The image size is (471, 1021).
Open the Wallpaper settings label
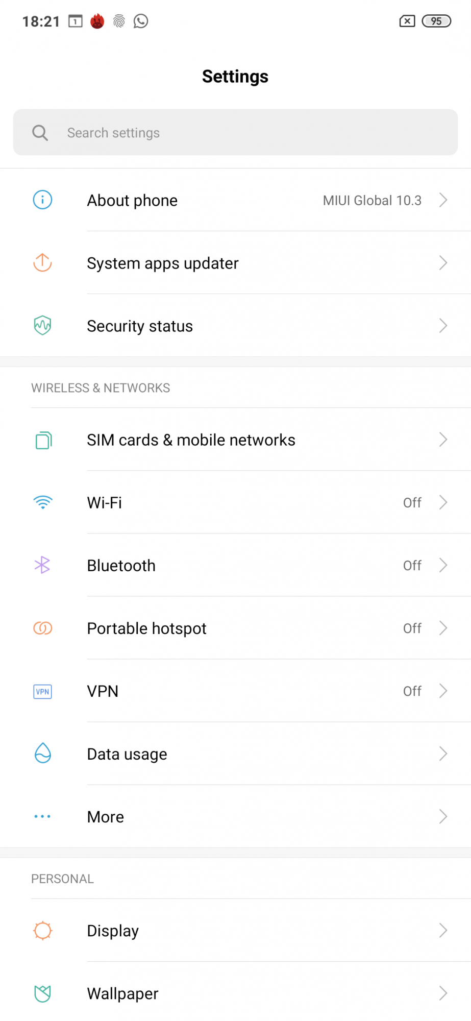pyautogui.click(x=122, y=993)
